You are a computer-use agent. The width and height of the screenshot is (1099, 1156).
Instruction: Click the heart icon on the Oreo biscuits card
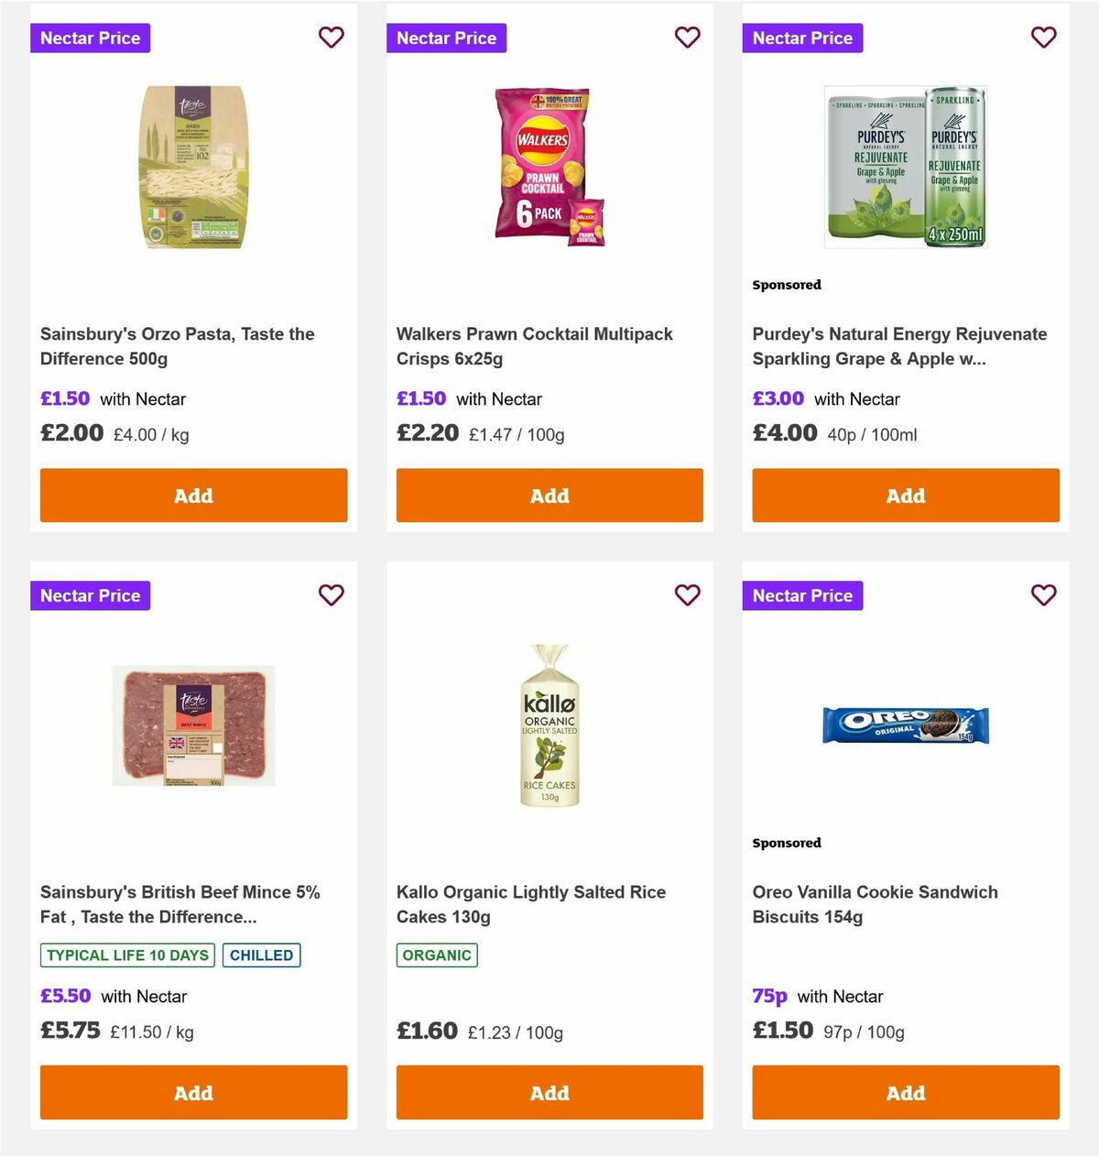(1043, 595)
